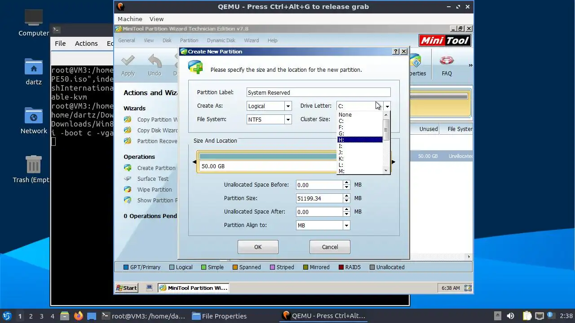Click the Cancel button
The width and height of the screenshot is (575, 323).
330,247
